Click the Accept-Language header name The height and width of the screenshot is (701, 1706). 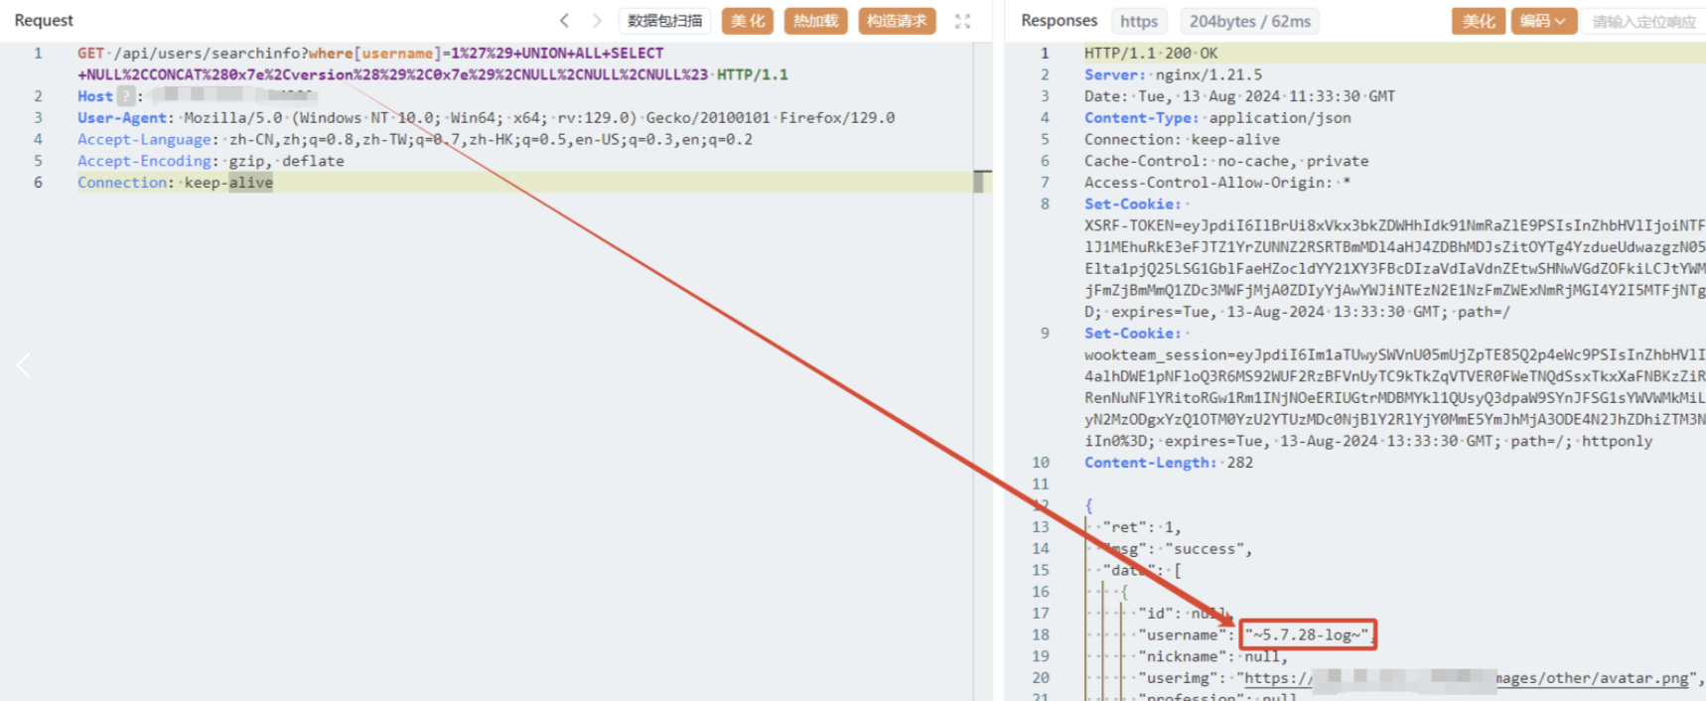(145, 139)
